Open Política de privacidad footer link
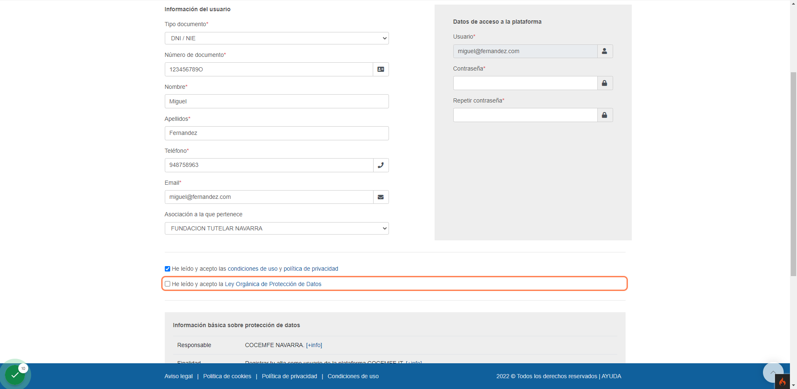797x389 pixels. click(289, 376)
